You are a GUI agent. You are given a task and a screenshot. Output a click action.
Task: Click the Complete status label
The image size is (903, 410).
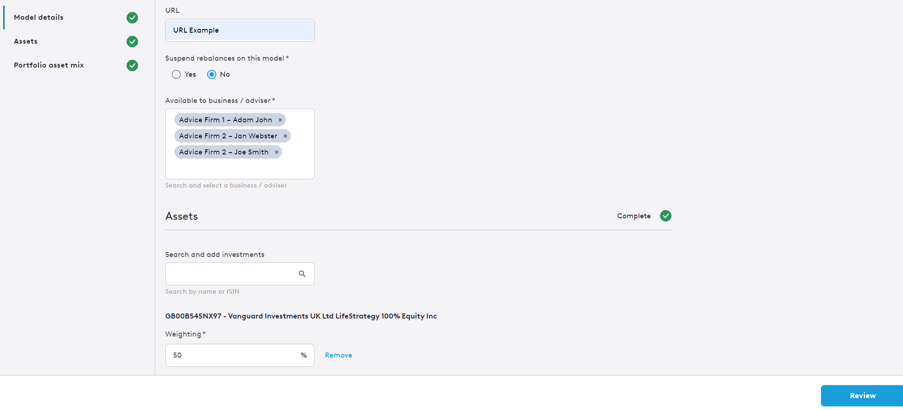(x=634, y=216)
